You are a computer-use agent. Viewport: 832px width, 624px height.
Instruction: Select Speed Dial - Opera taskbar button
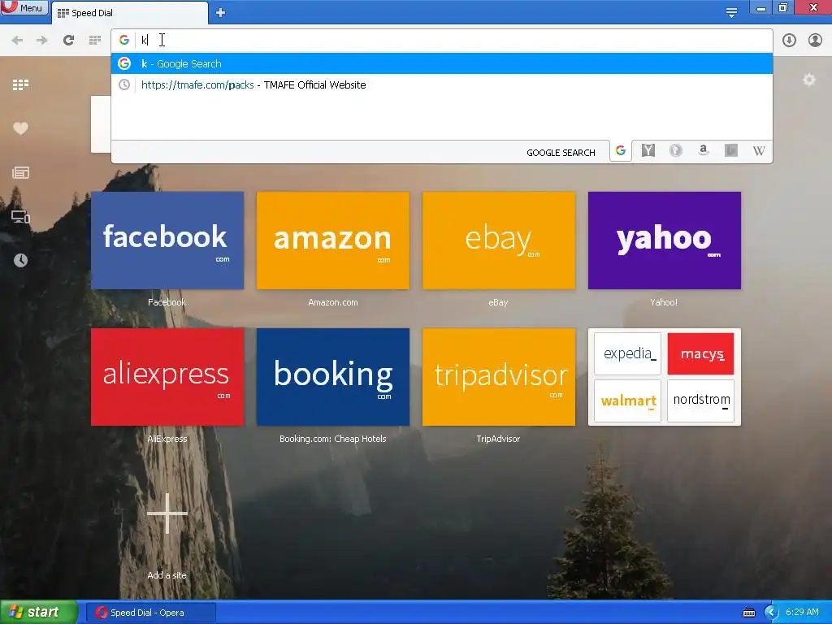tap(151, 613)
